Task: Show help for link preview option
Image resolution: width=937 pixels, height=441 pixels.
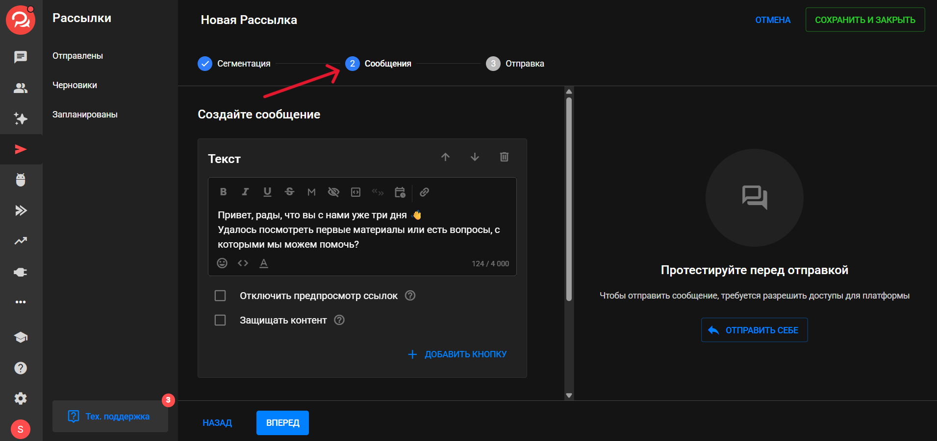Action: (x=410, y=296)
